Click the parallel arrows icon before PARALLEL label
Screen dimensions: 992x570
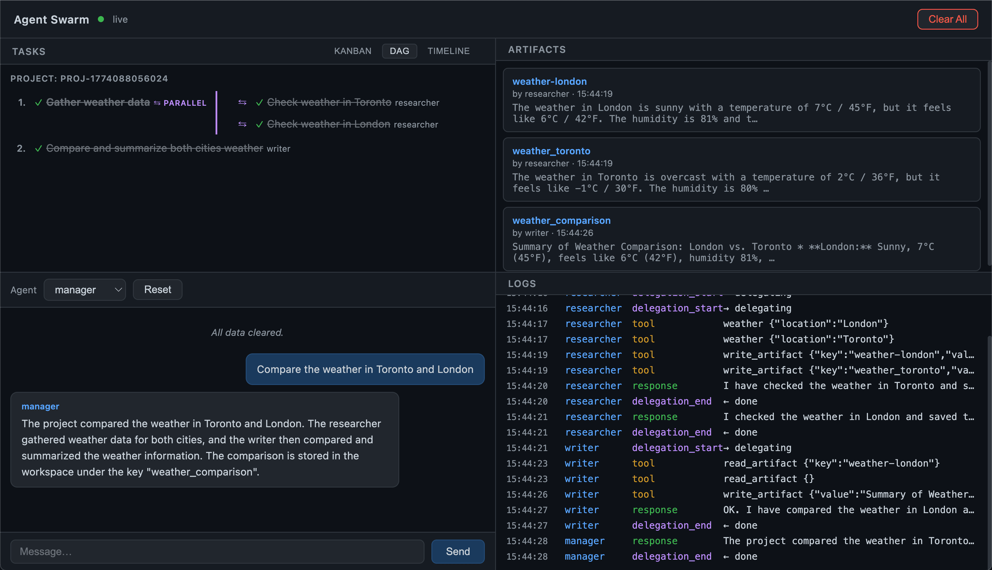pos(157,103)
